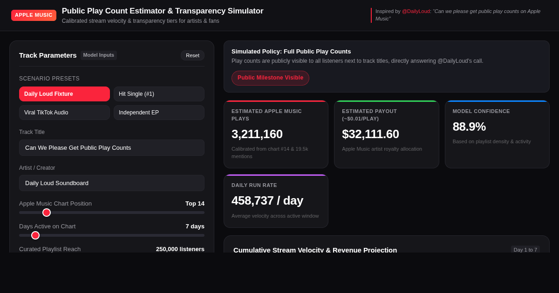This screenshot has width=559, height=293.
Task: Reset the track parameters
Action: (x=192, y=55)
